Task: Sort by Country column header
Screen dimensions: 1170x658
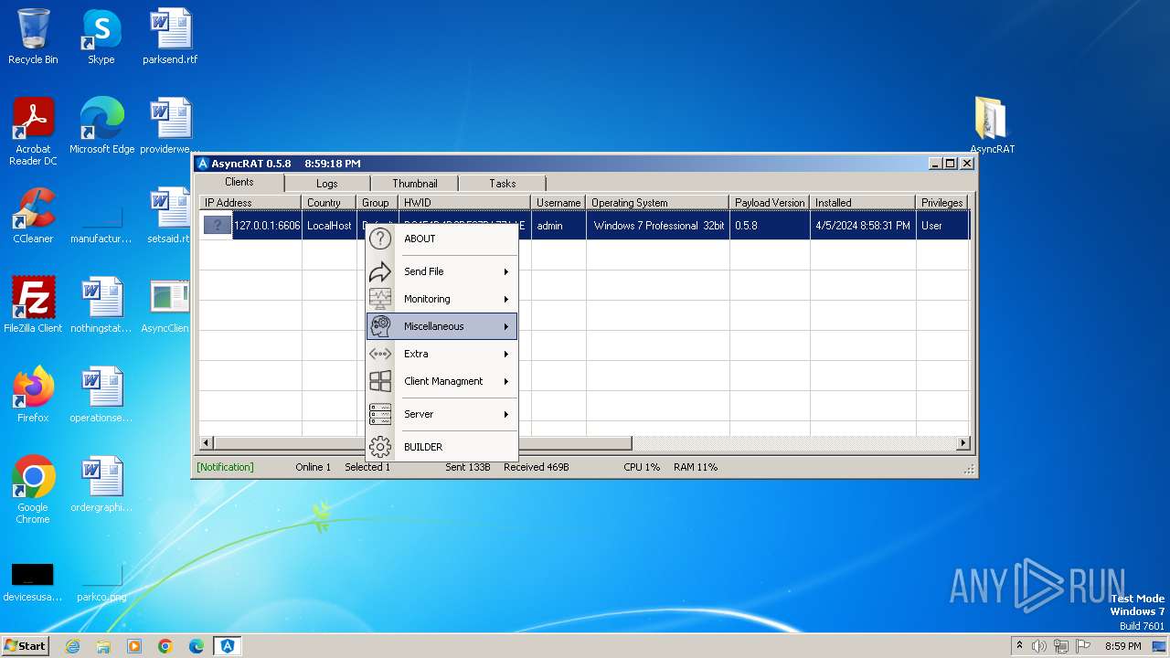Action: click(329, 203)
